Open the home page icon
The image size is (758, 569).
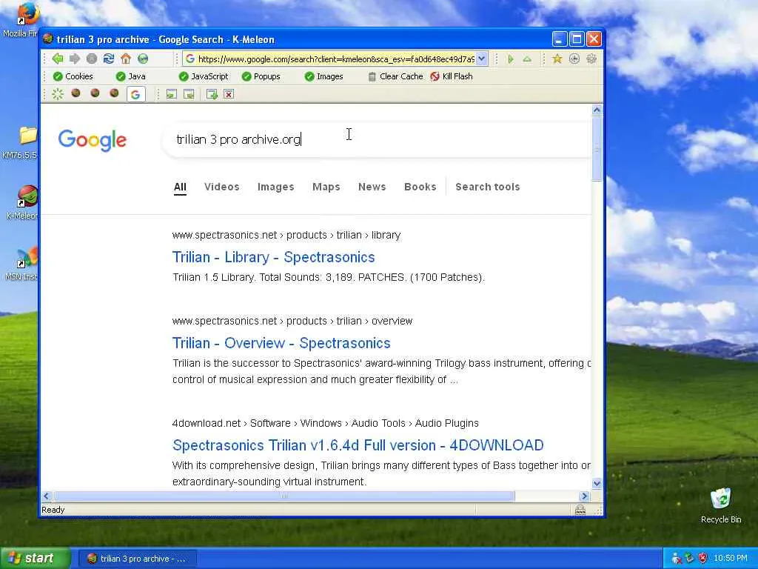point(126,59)
